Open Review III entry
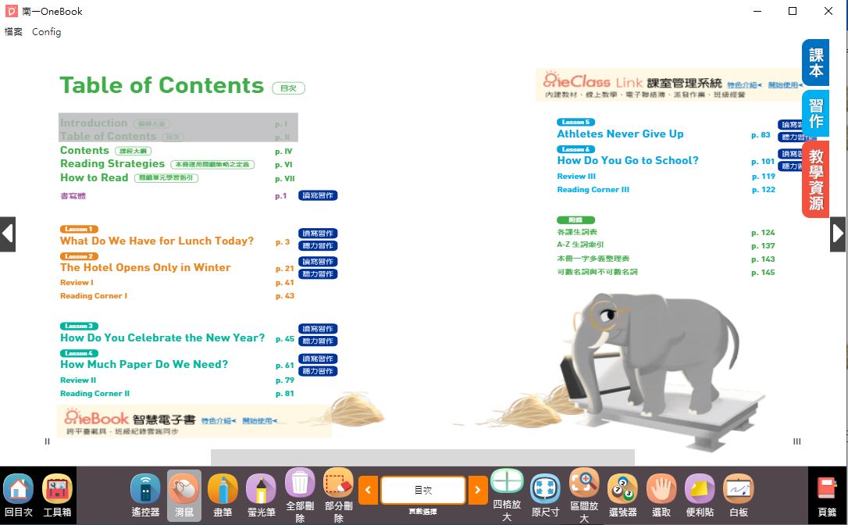 pos(576,177)
